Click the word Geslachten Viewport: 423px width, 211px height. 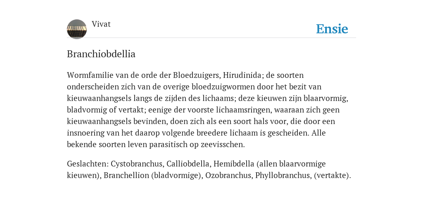tap(88, 164)
